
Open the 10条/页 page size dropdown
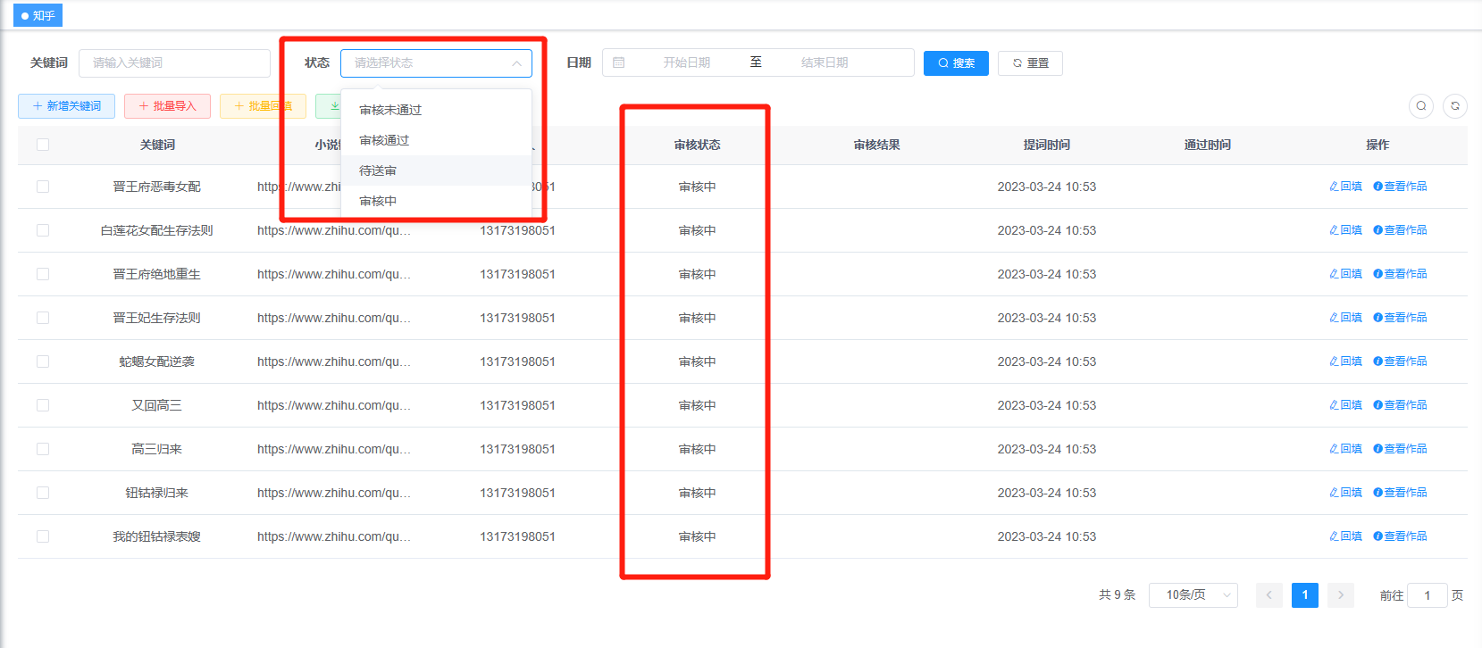[1193, 595]
